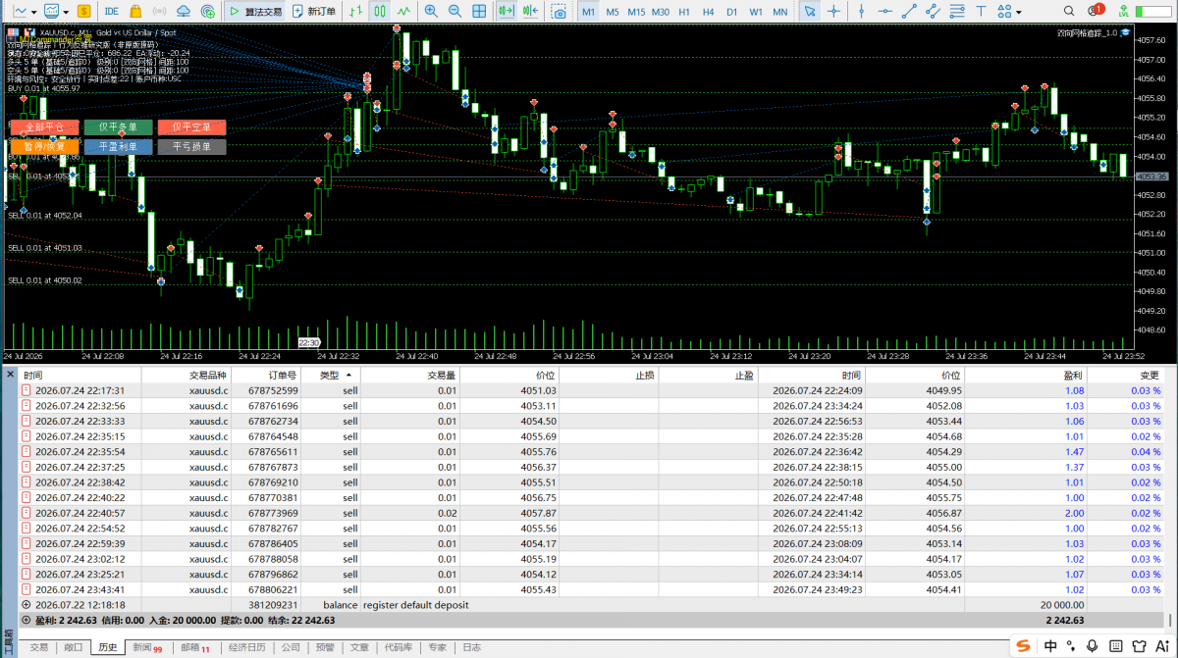Screen dimensions: 1178x658
Task: Take a chart screenshot with camera icon
Action: (x=559, y=12)
